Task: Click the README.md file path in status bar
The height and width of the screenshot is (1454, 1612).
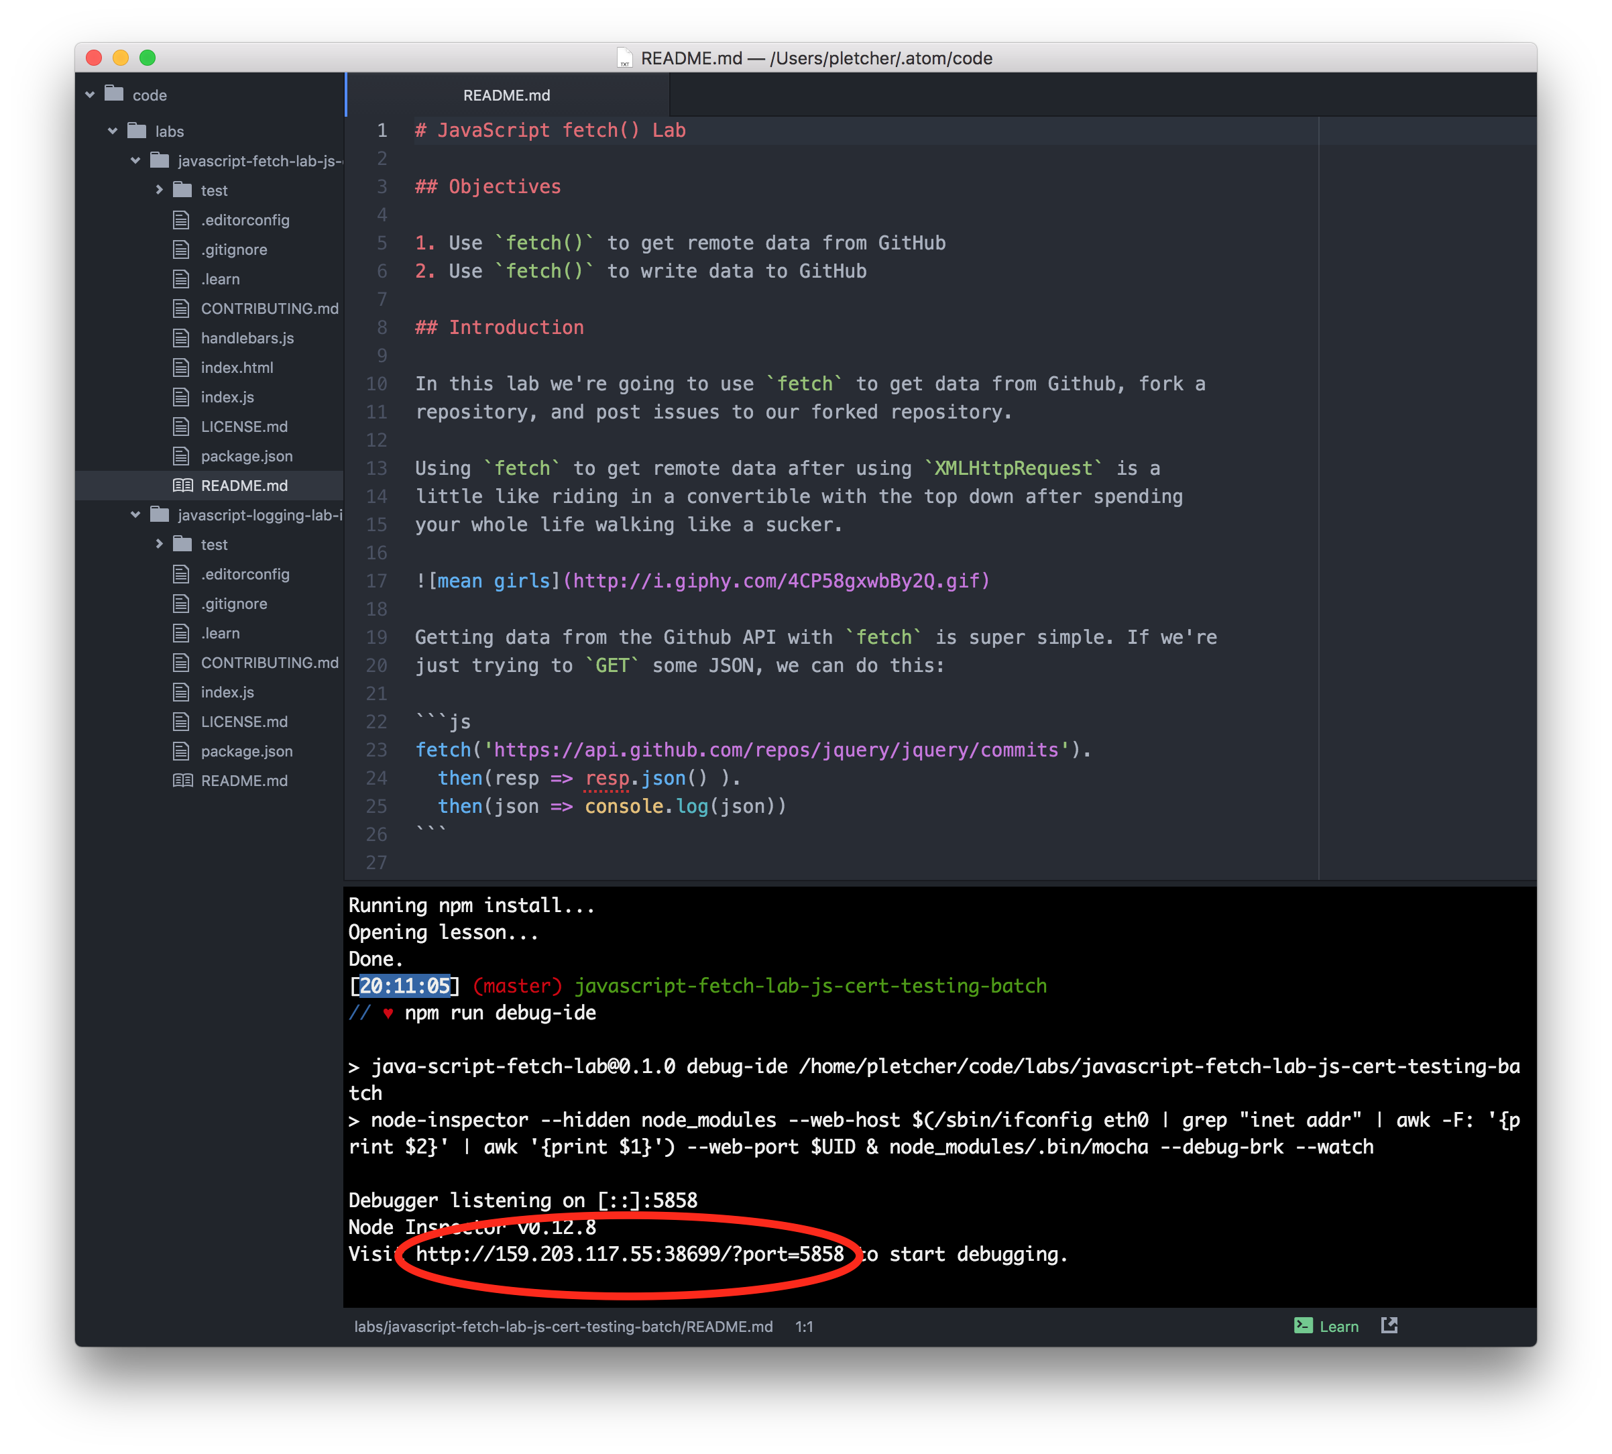Action: [563, 1326]
